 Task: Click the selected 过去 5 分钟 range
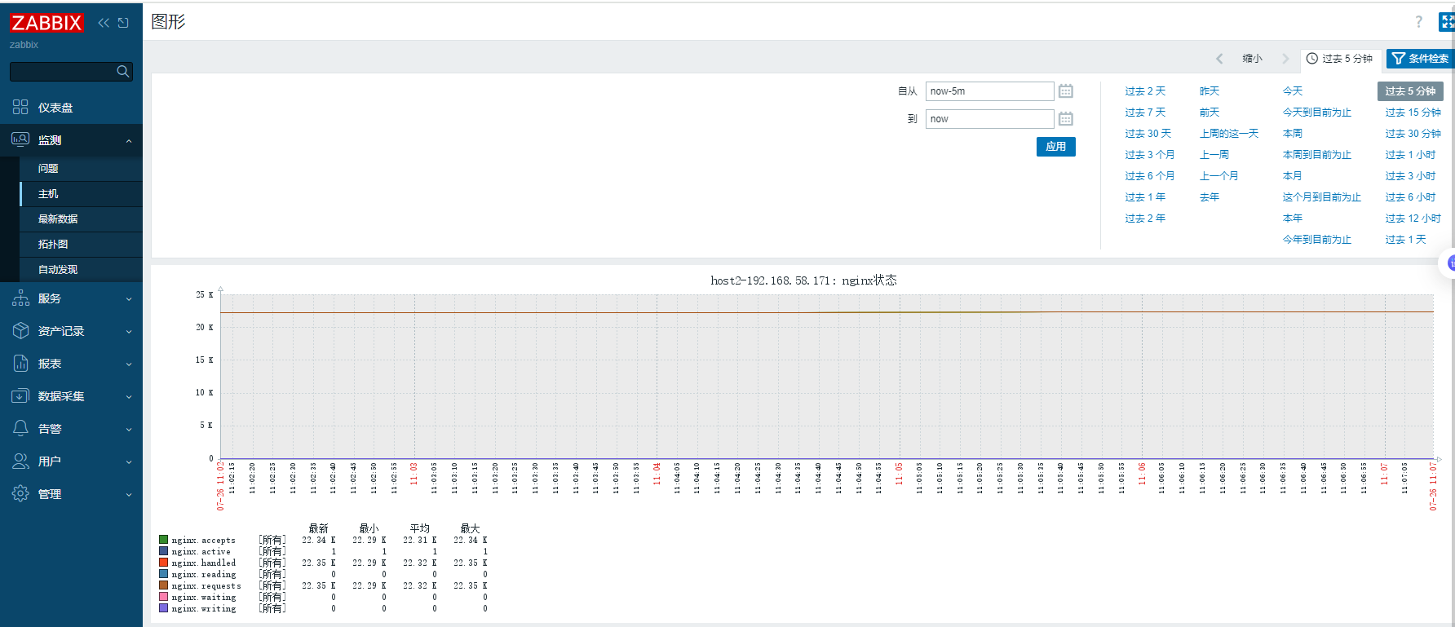(x=1410, y=91)
